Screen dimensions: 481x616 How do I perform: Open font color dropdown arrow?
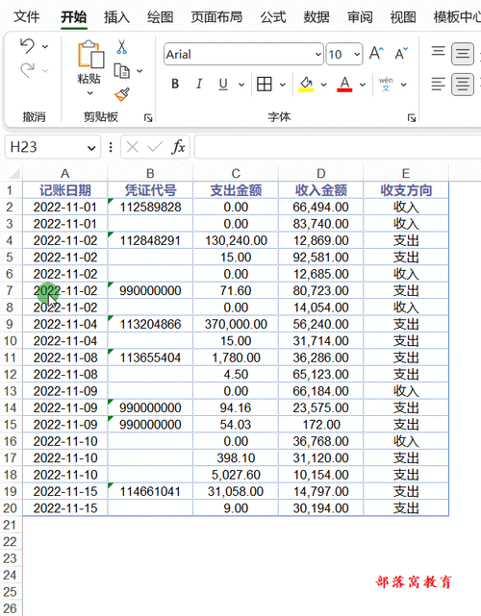(x=363, y=85)
